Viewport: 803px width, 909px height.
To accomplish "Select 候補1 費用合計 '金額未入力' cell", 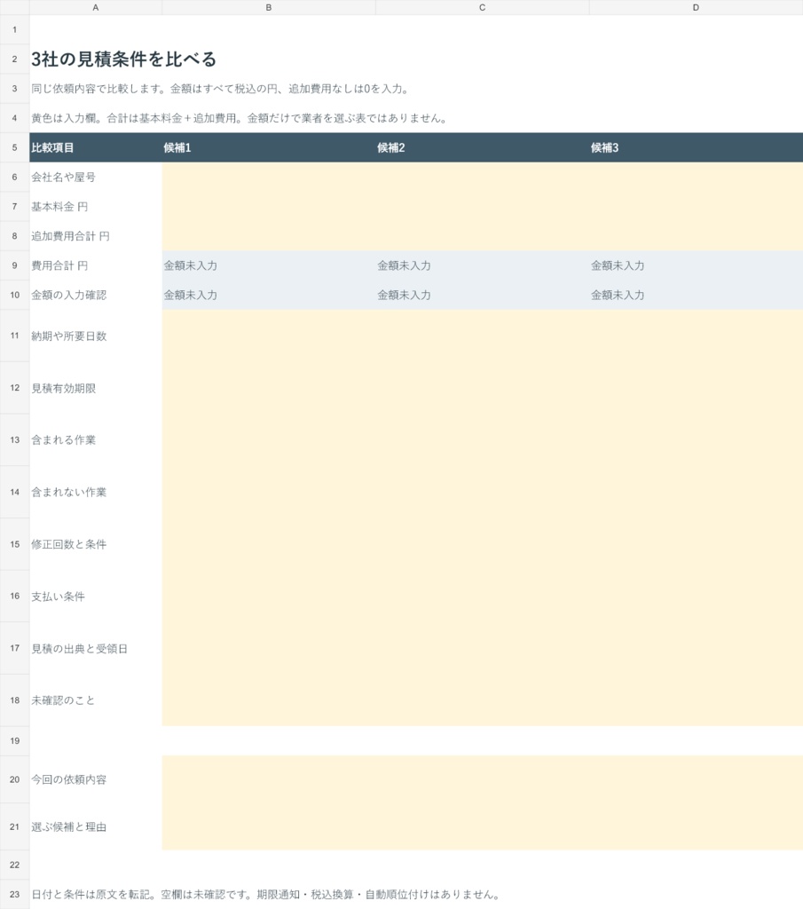I will point(269,265).
